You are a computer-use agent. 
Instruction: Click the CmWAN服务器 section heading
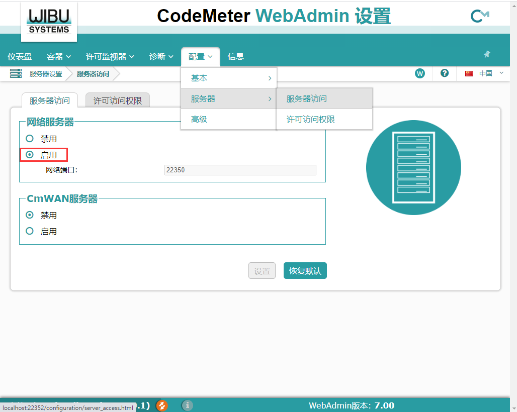[x=62, y=198]
